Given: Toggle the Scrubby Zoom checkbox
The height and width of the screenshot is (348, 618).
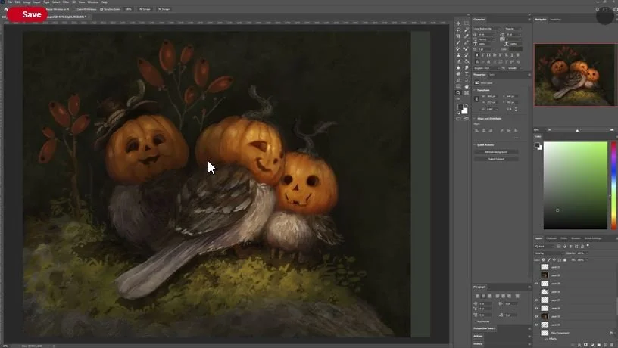Looking at the screenshot, I should [102, 9].
